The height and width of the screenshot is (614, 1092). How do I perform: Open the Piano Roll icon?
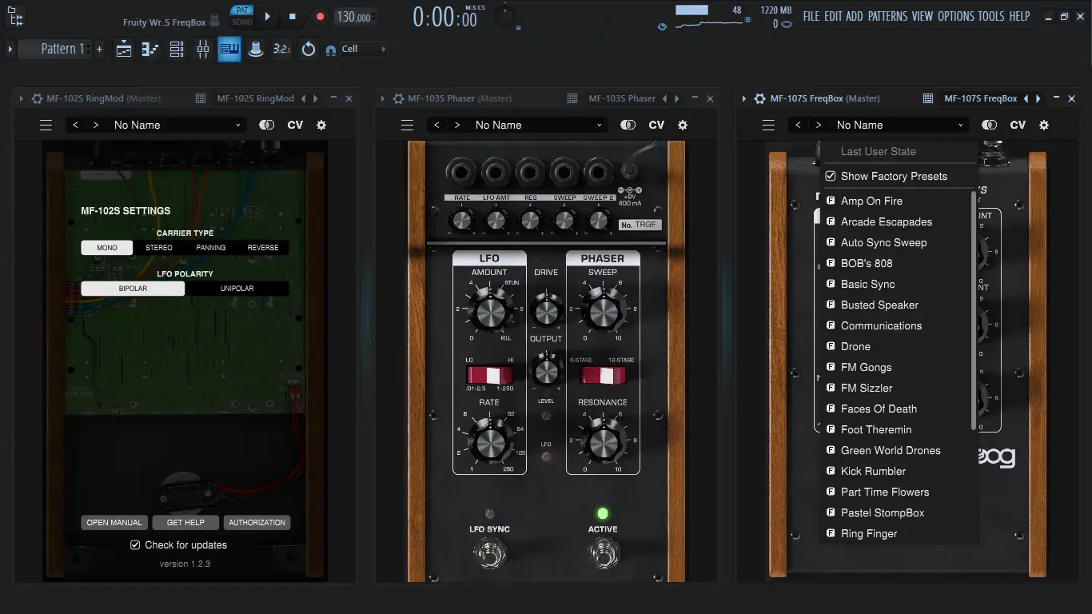coord(150,50)
